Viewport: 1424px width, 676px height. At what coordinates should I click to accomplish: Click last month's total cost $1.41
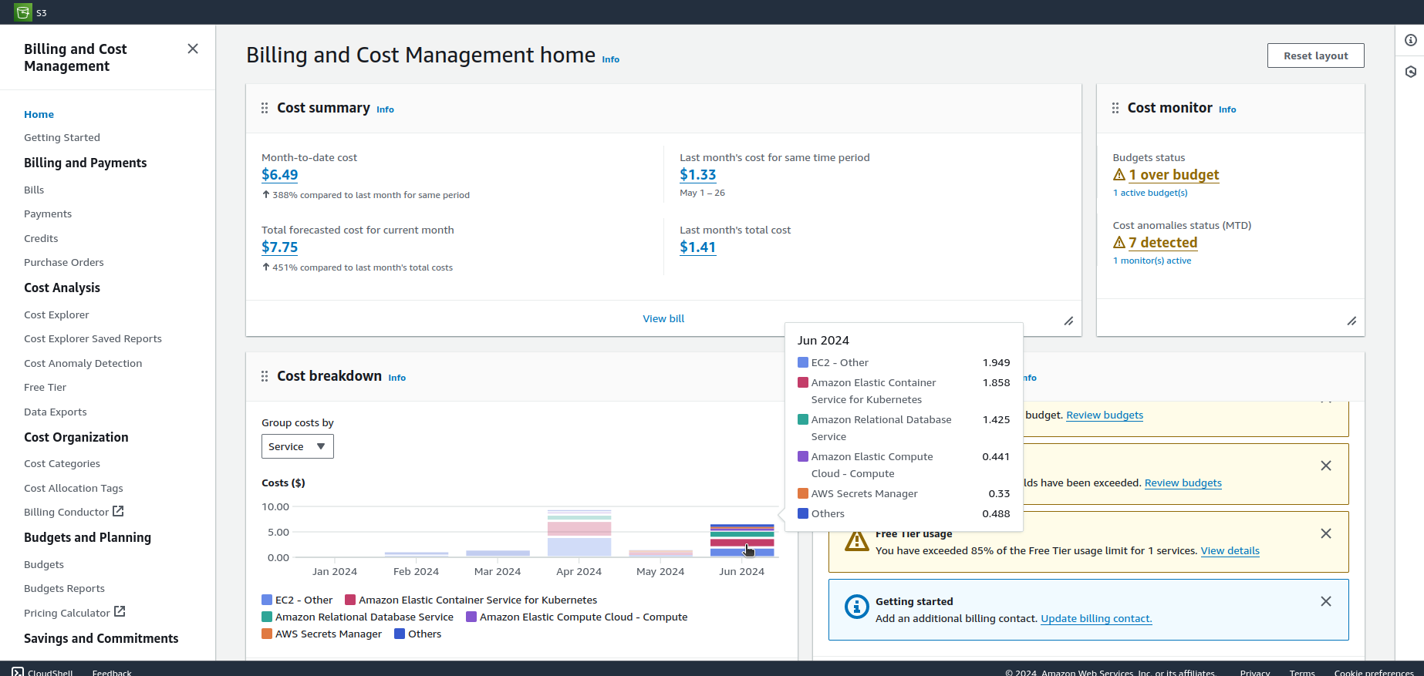(x=697, y=247)
